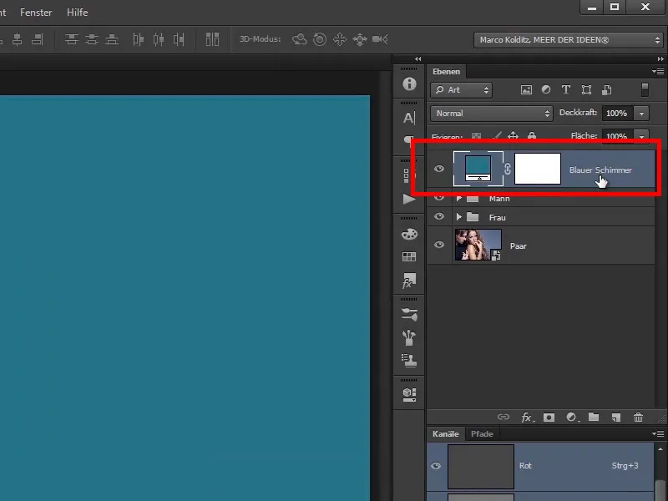Open the Hilfe menu

click(77, 13)
